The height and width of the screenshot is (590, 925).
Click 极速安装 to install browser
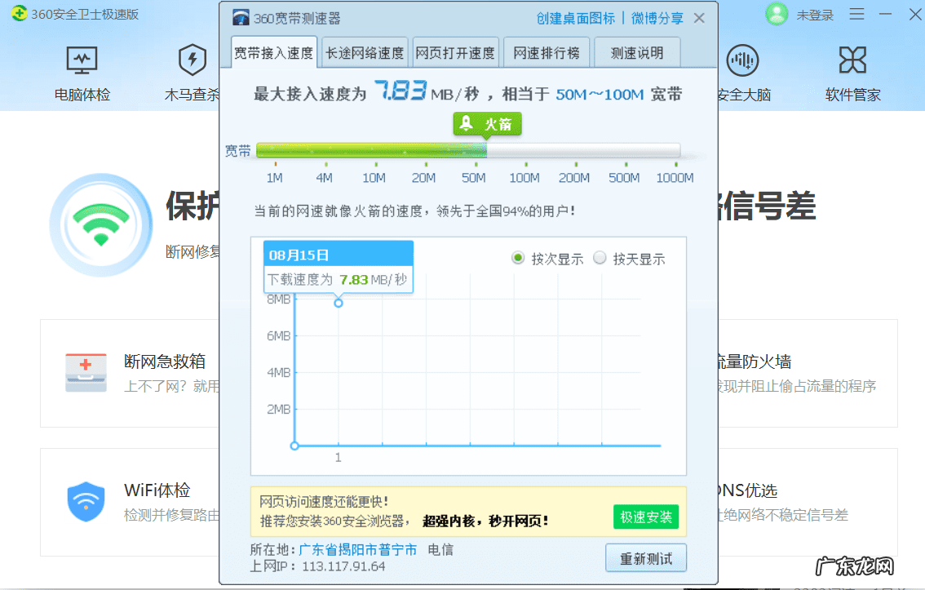point(646,517)
